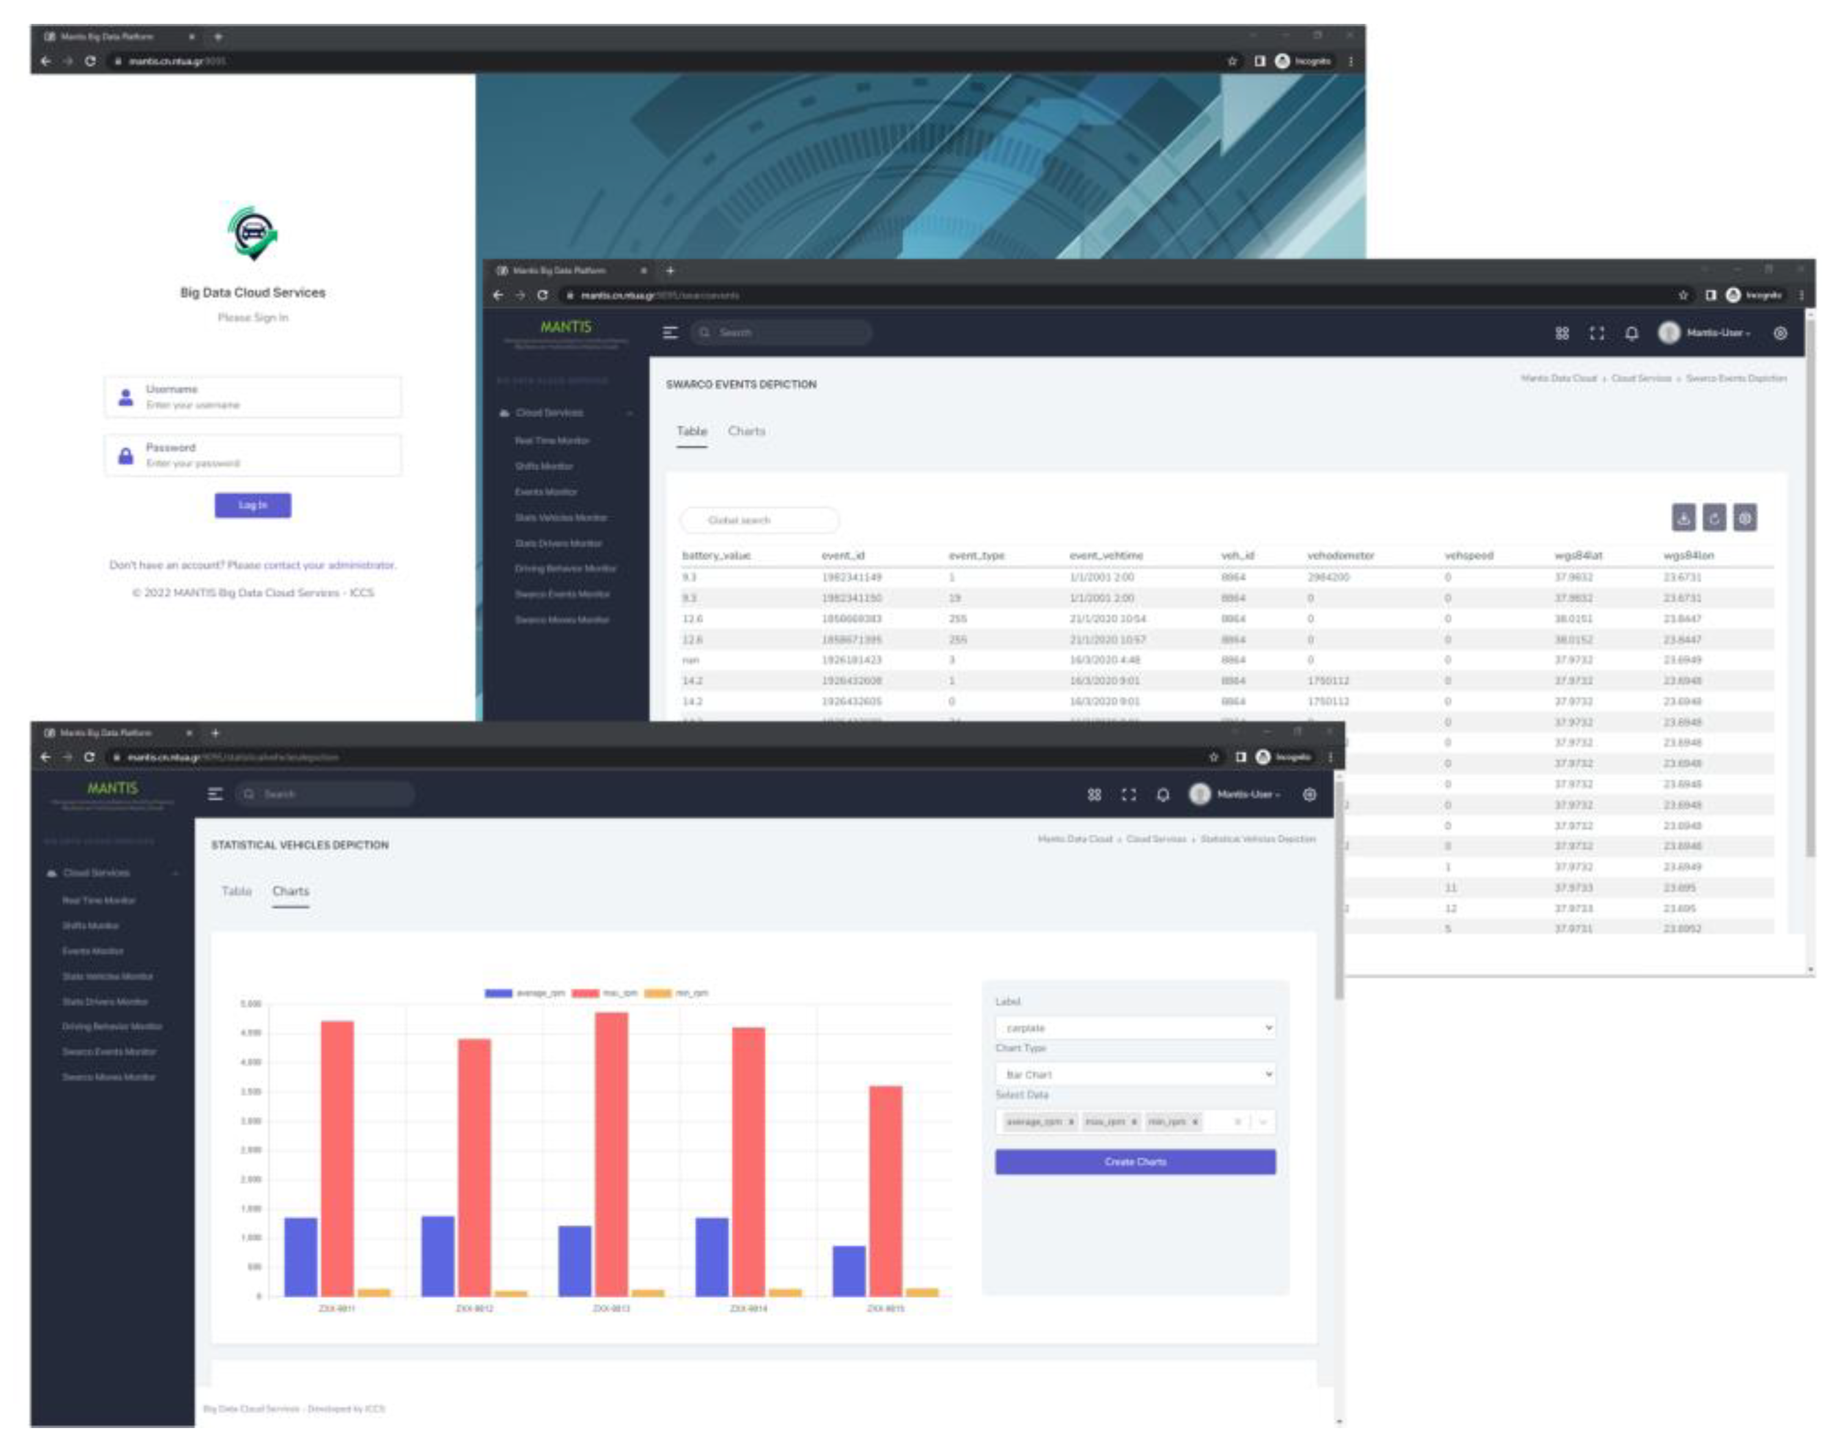Open the Chart Type dropdown showing Bar Chart
Screen dimensions: 1838x1447
(1134, 1074)
